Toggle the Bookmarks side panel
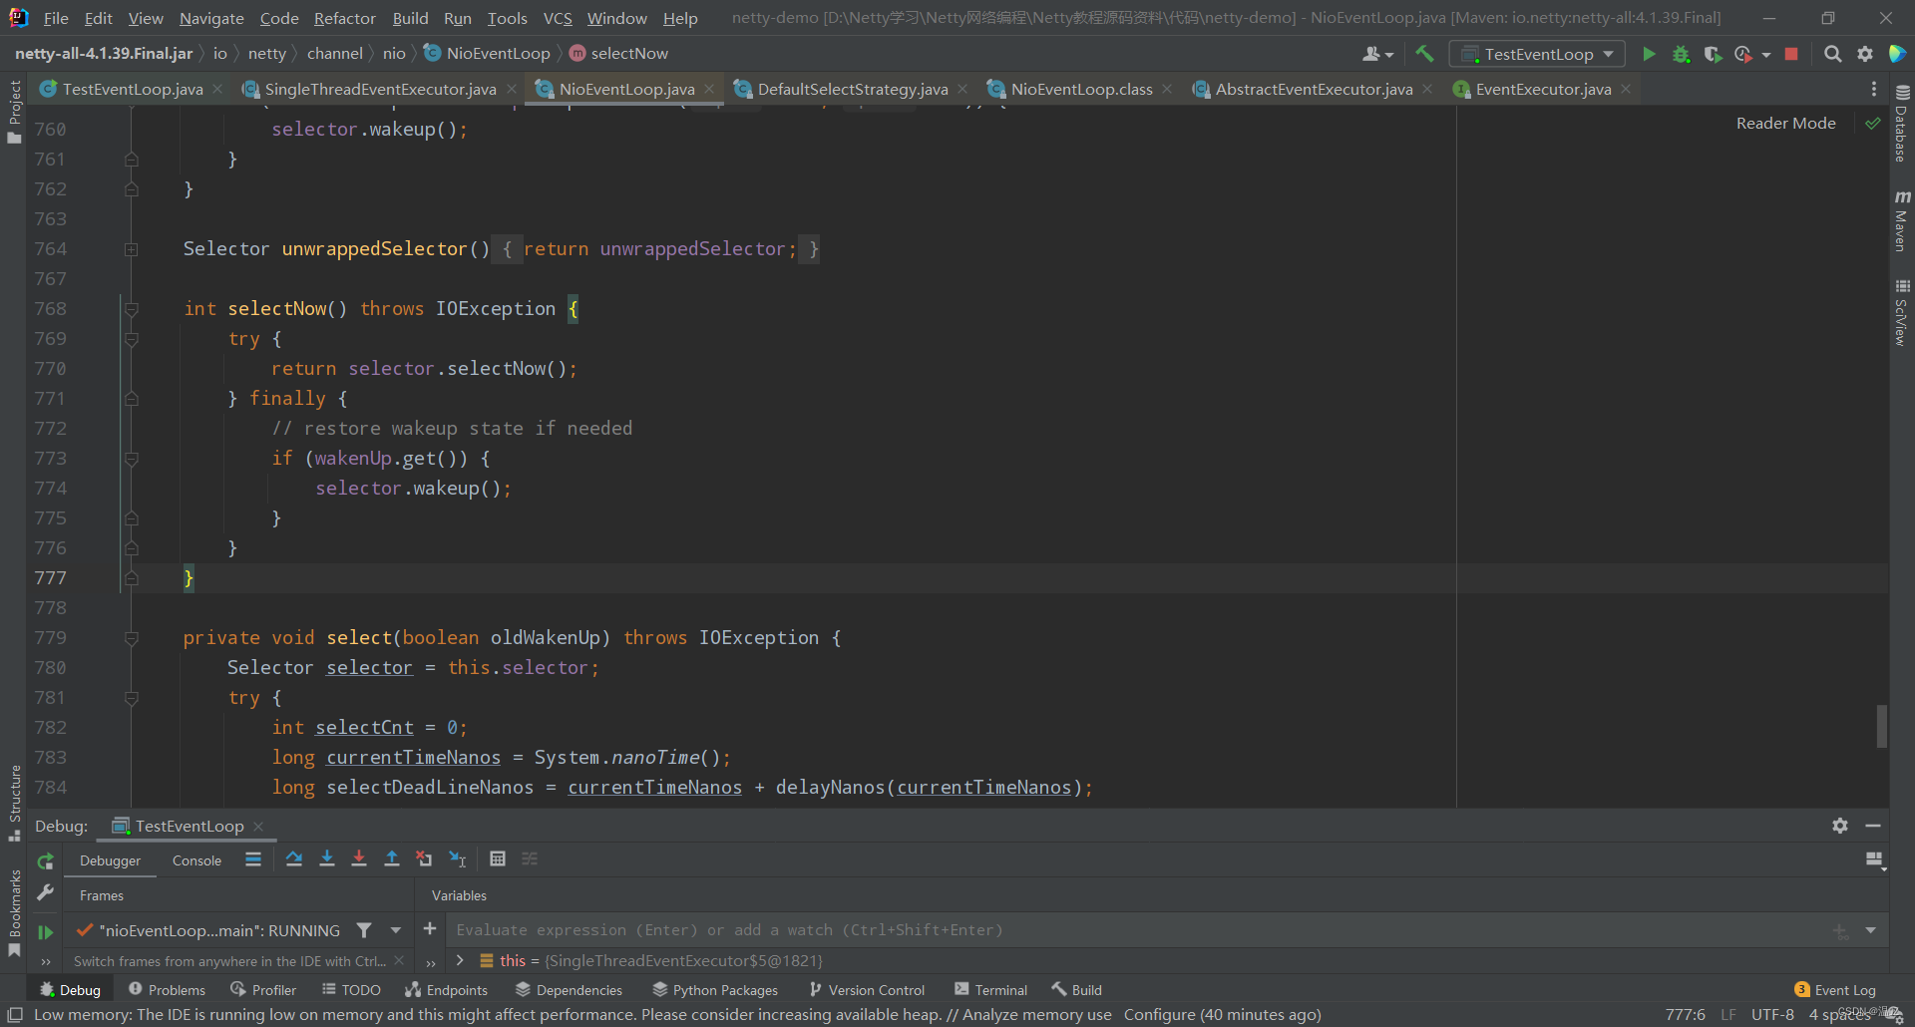 [14, 913]
